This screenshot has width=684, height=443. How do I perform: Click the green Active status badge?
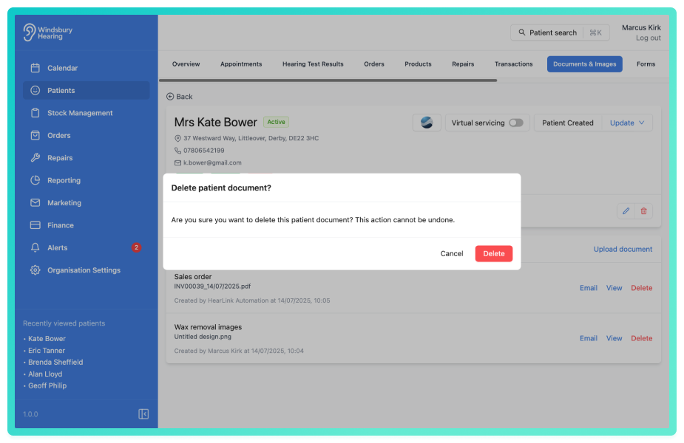276,122
